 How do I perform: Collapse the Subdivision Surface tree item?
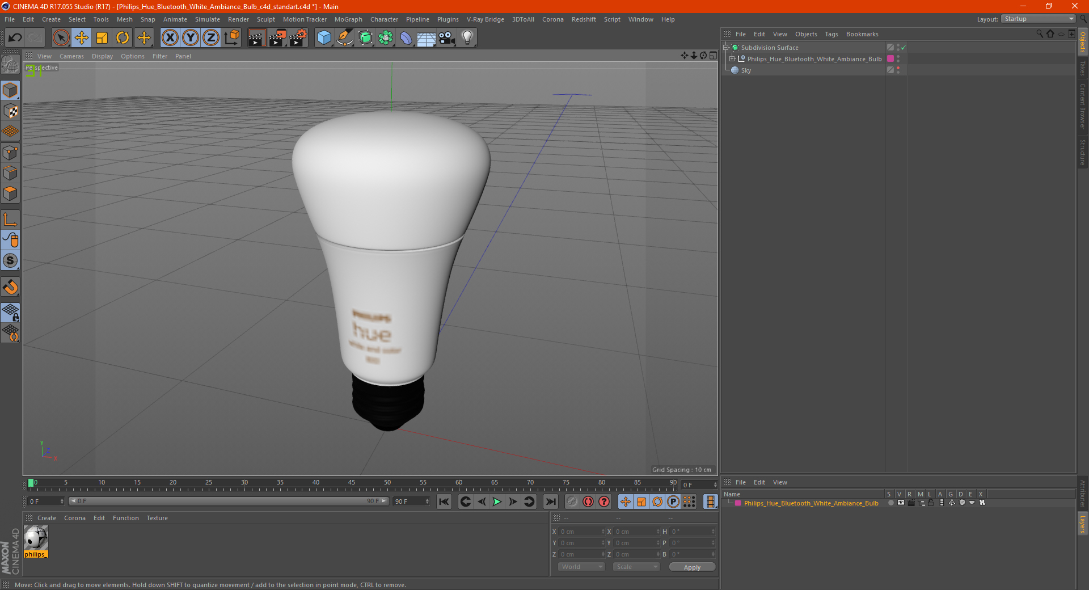(725, 48)
